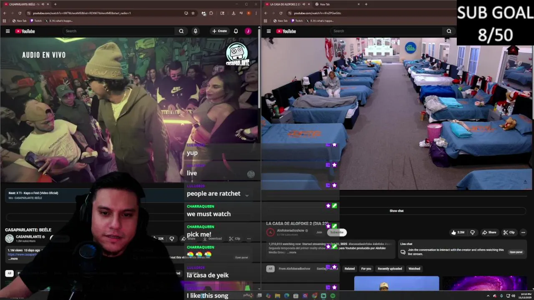Clip the La Casa de Alofoke stream
The width and height of the screenshot is (534, 300).
[x=509, y=232]
